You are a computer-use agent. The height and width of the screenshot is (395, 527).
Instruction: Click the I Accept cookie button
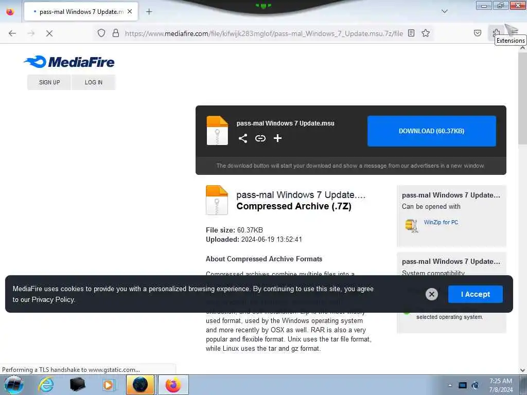[x=475, y=294]
